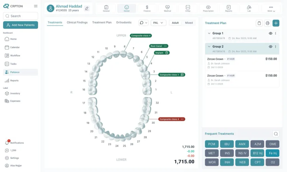
Task: Open the Reports icon in top toolbar
Action: pyautogui.click(x=229, y=8)
